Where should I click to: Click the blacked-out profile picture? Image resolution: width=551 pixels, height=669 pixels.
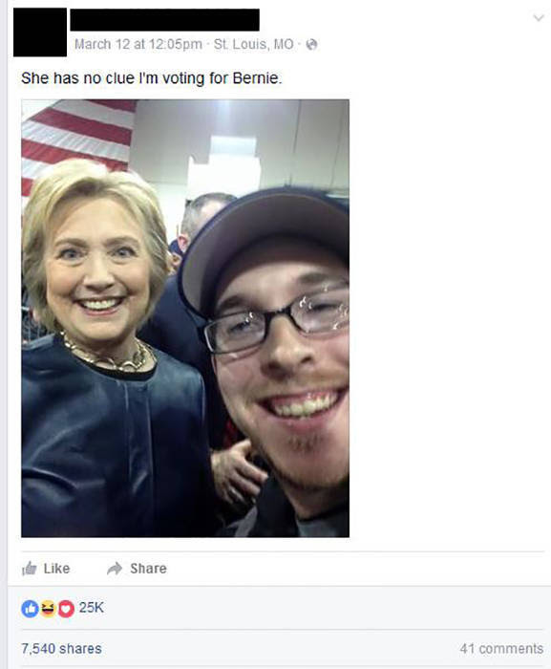(40, 32)
